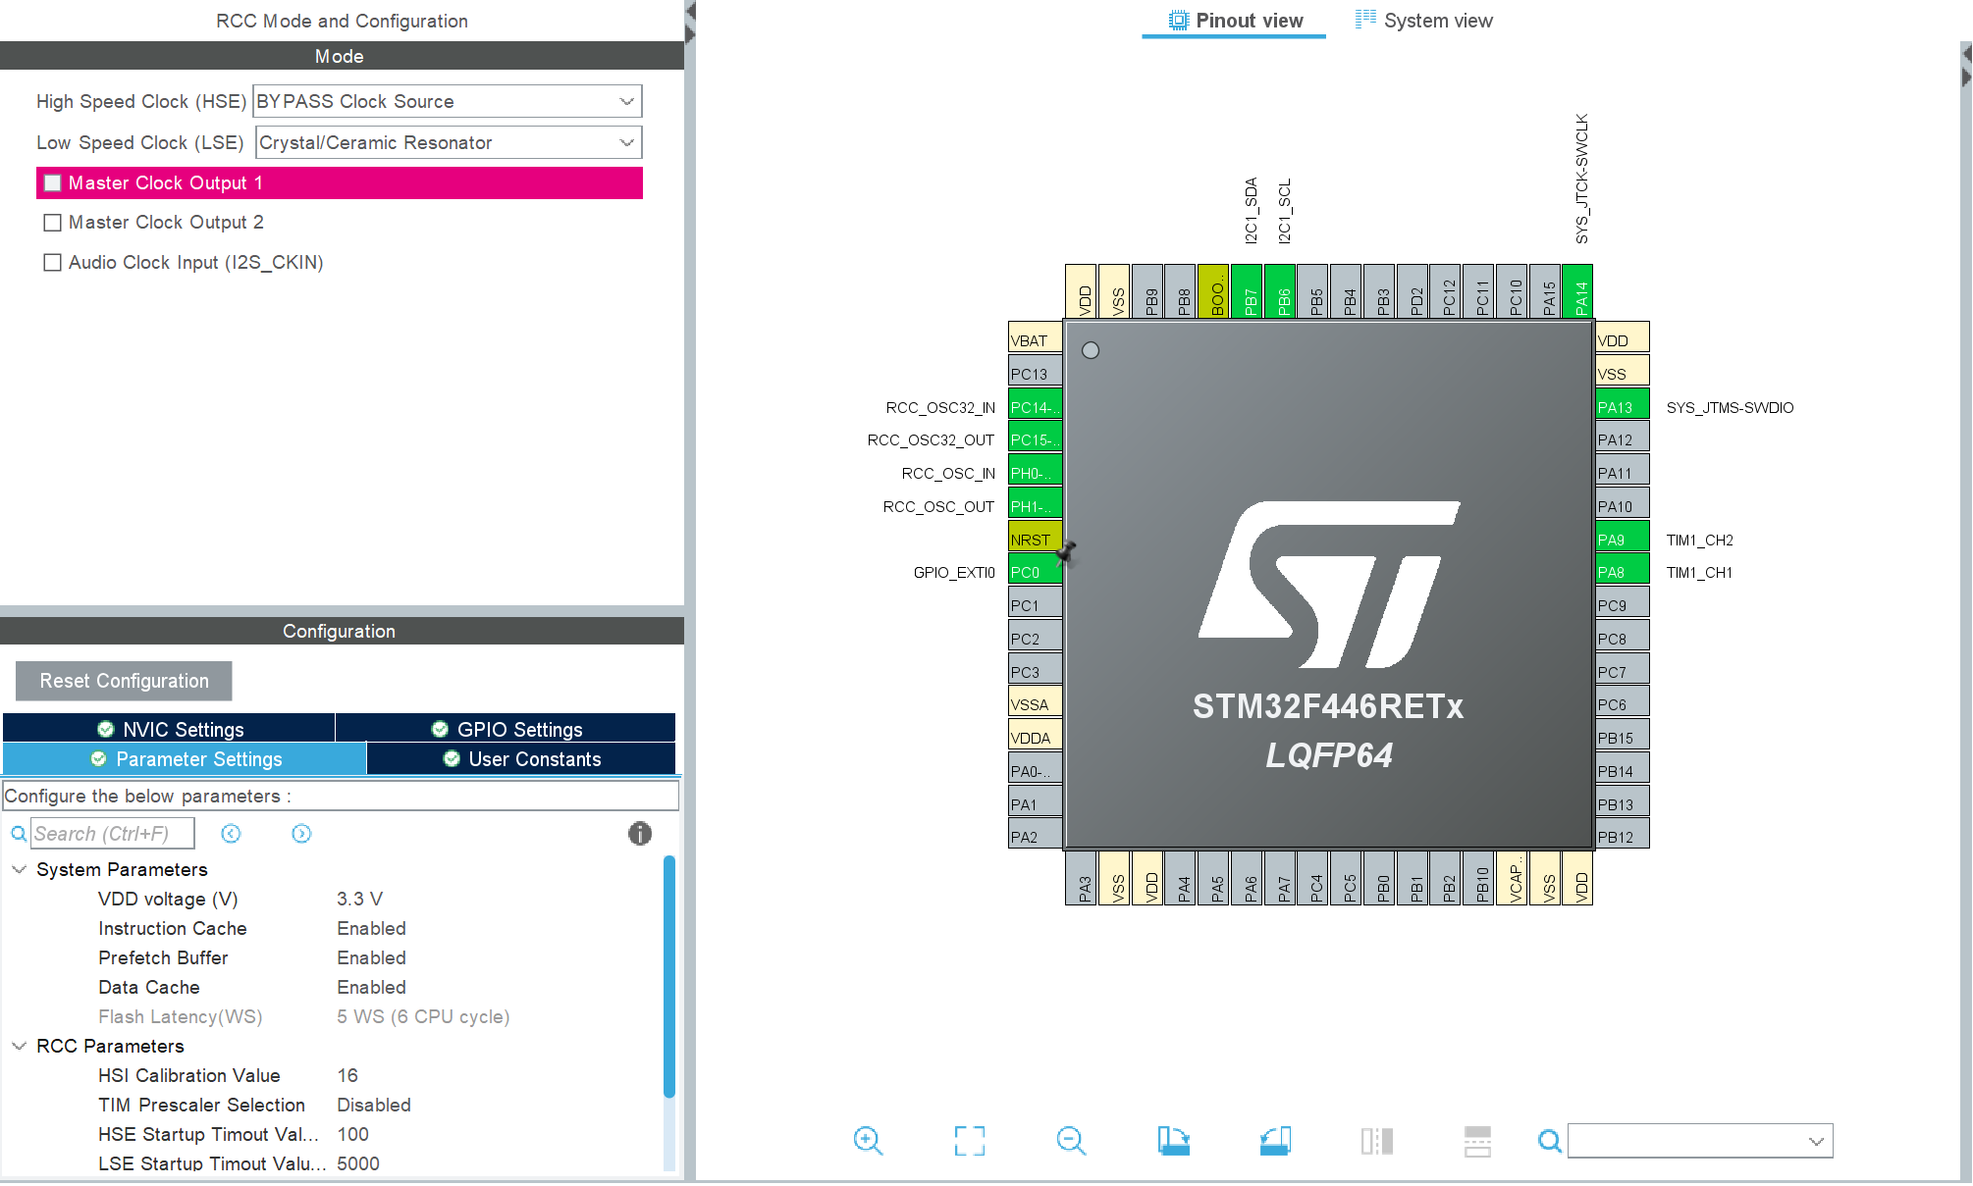
Task: Go to previous search result arrow
Action: [231, 834]
